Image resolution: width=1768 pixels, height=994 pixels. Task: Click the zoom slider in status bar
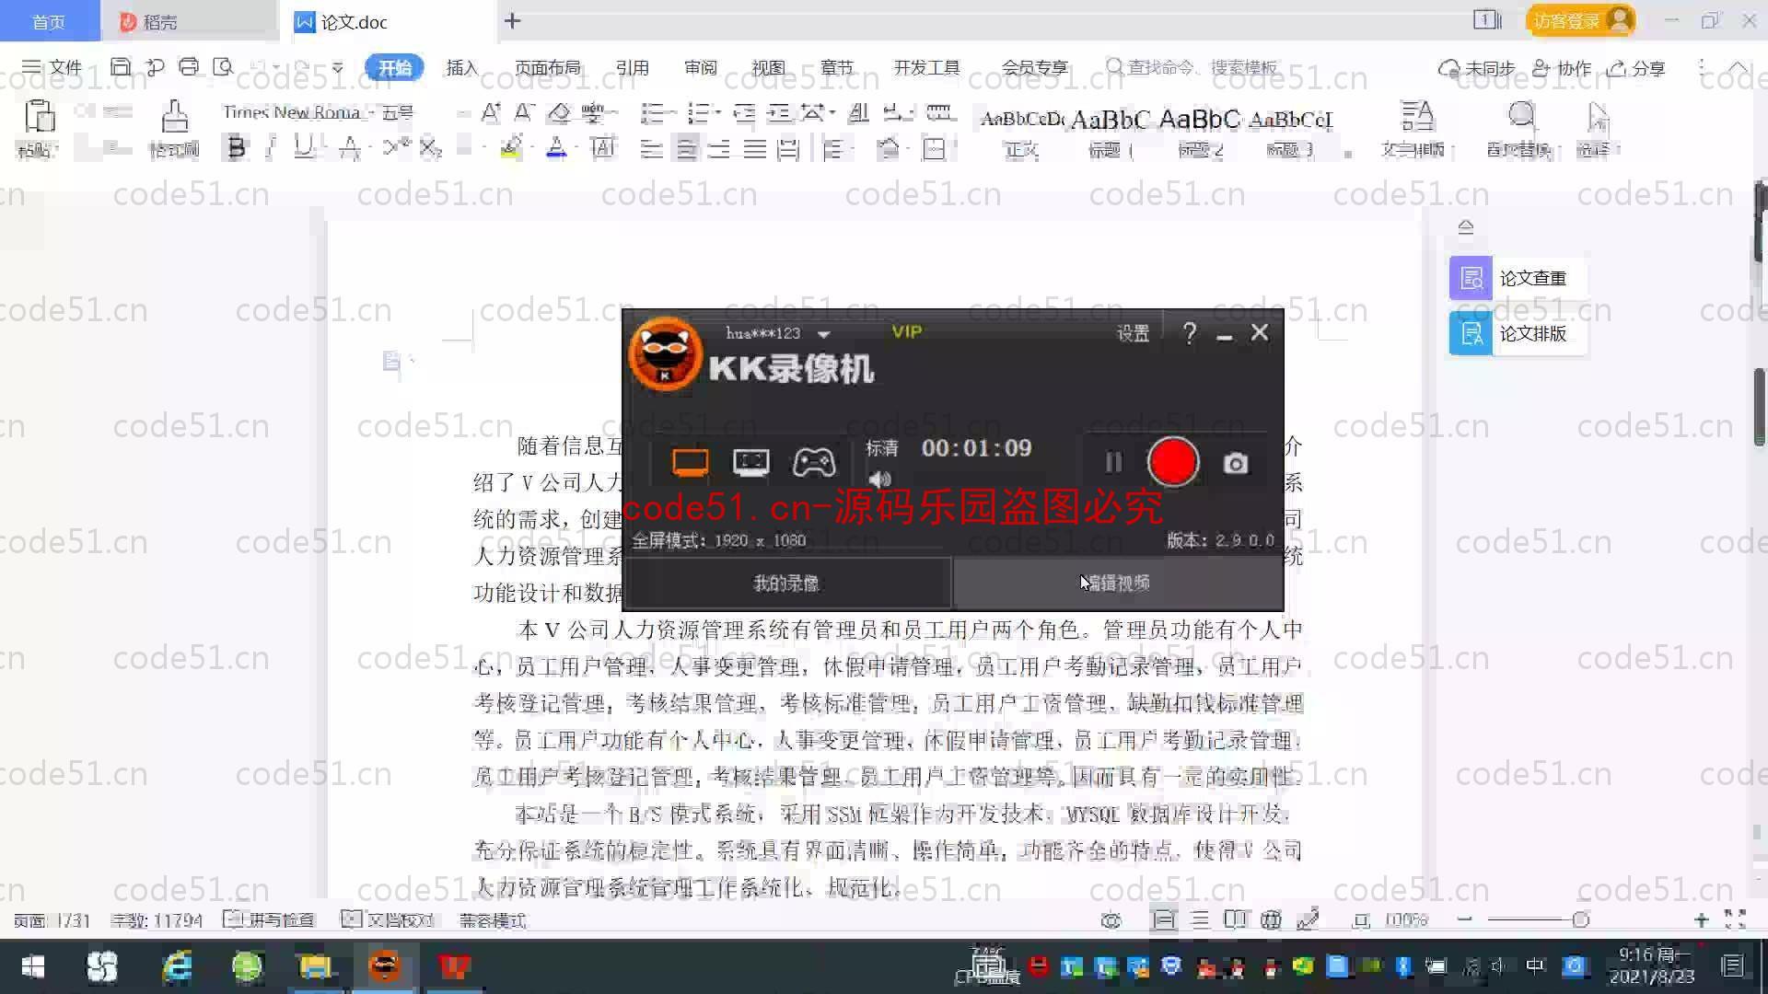(x=1580, y=919)
